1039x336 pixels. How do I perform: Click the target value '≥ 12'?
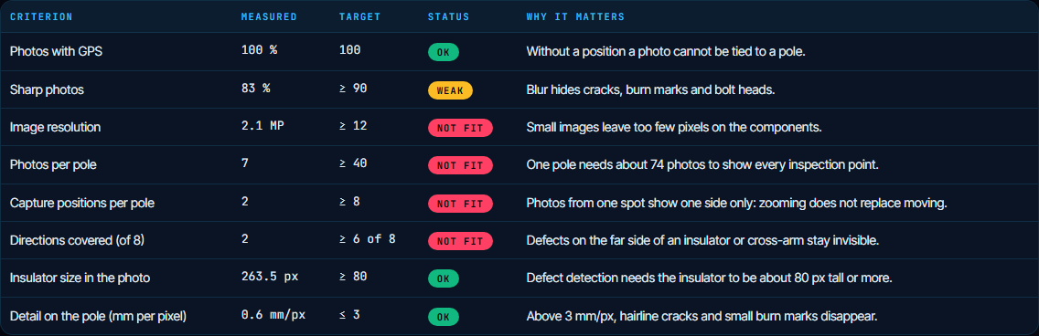click(353, 125)
